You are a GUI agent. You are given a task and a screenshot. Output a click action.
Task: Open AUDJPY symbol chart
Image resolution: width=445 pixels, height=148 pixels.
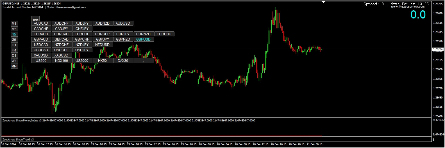click(x=82, y=24)
